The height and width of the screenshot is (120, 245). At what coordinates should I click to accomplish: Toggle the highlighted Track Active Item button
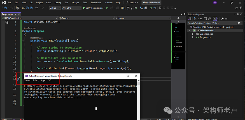215,19
